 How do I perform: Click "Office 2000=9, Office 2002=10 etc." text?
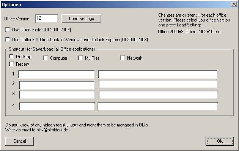(189, 32)
